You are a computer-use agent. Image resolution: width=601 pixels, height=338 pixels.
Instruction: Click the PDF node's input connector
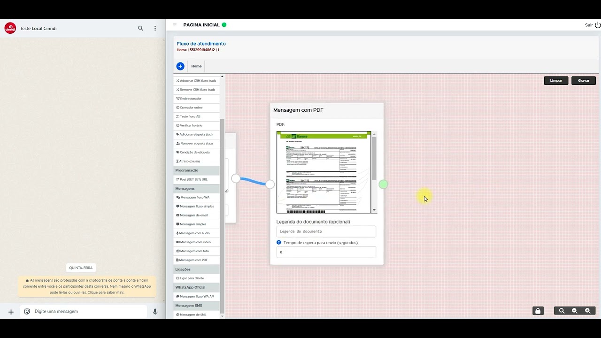[x=270, y=184]
